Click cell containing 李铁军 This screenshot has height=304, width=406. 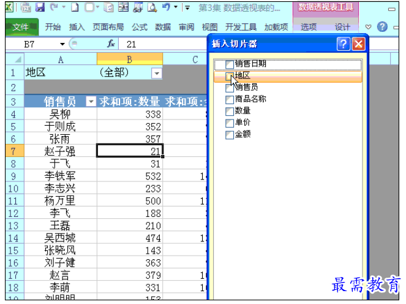point(61,176)
